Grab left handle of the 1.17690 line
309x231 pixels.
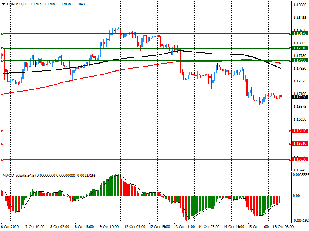tap(2, 61)
